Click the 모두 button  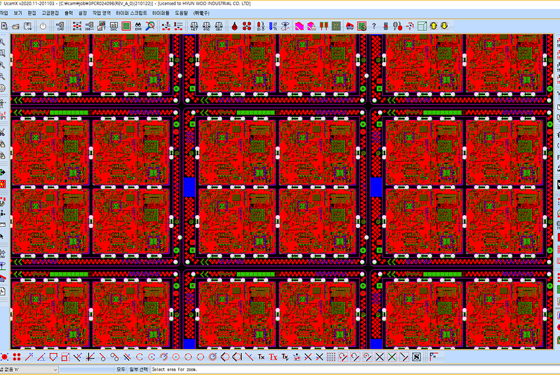pyautogui.click(x=121, y=369)
